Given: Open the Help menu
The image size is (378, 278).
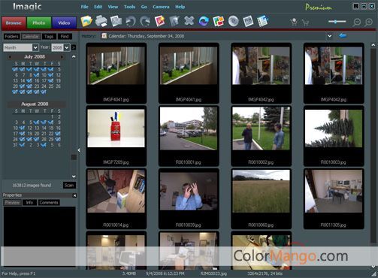Looking at the screenshot, I should point(180,7).
